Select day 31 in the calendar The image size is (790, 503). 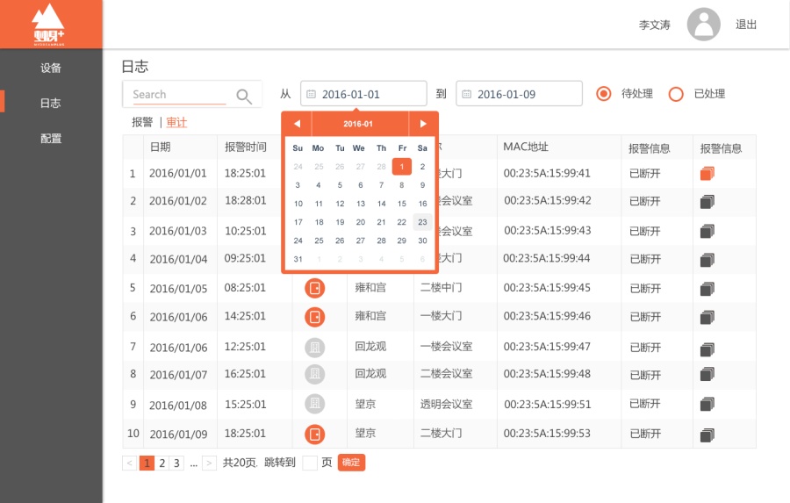click(298, 259)
